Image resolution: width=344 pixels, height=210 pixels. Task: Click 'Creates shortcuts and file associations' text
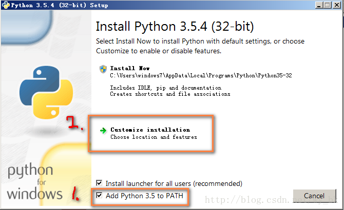point(170,94)
